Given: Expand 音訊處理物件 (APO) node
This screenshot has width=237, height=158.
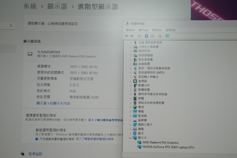Looking at the screenshot, I should pos(131,73).
